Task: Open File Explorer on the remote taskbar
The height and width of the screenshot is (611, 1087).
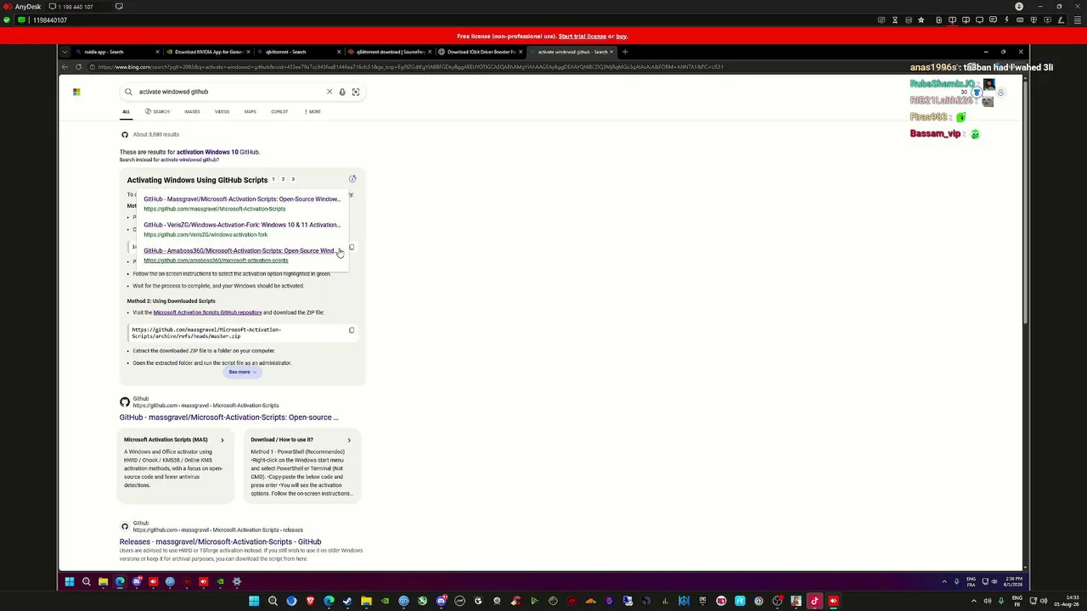Action: 103,581
